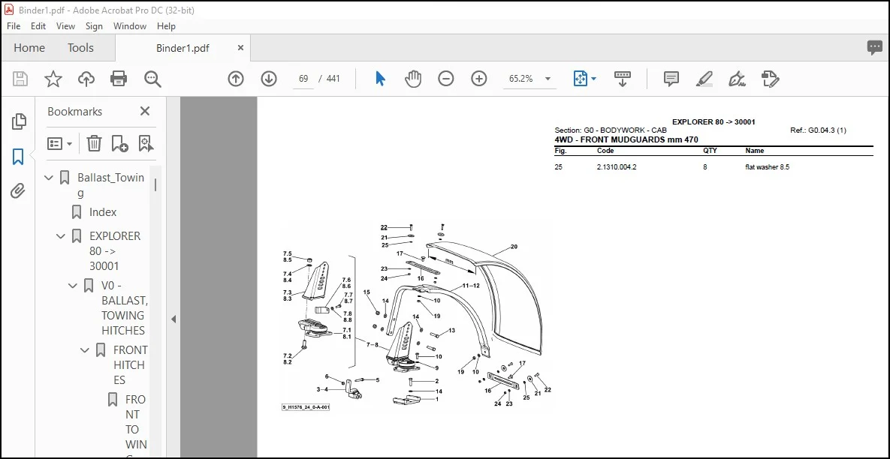Select the Index bookmark

click(103, 212)
